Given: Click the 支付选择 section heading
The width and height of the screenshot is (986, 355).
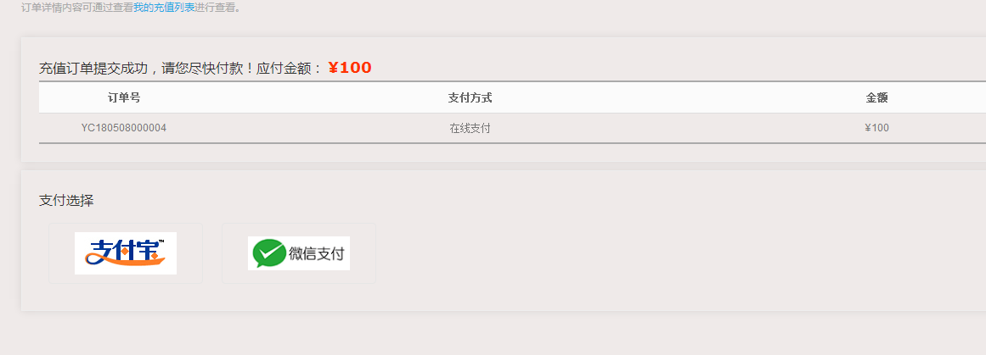Looking at the screenshot, I should 66,201.
